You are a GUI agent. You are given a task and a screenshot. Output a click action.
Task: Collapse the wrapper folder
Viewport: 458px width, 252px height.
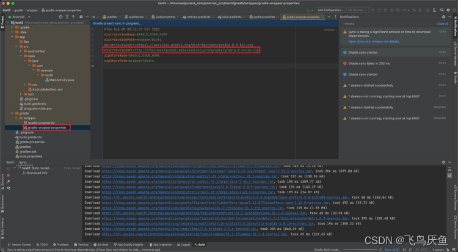click(16, 118)
